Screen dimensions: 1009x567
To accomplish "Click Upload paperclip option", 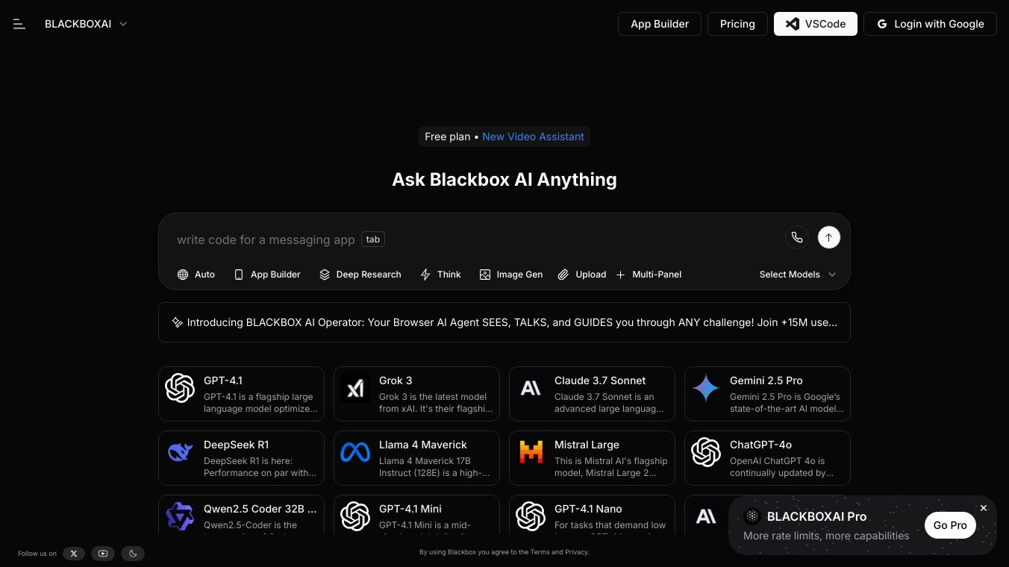I will (x=582, y=275).
